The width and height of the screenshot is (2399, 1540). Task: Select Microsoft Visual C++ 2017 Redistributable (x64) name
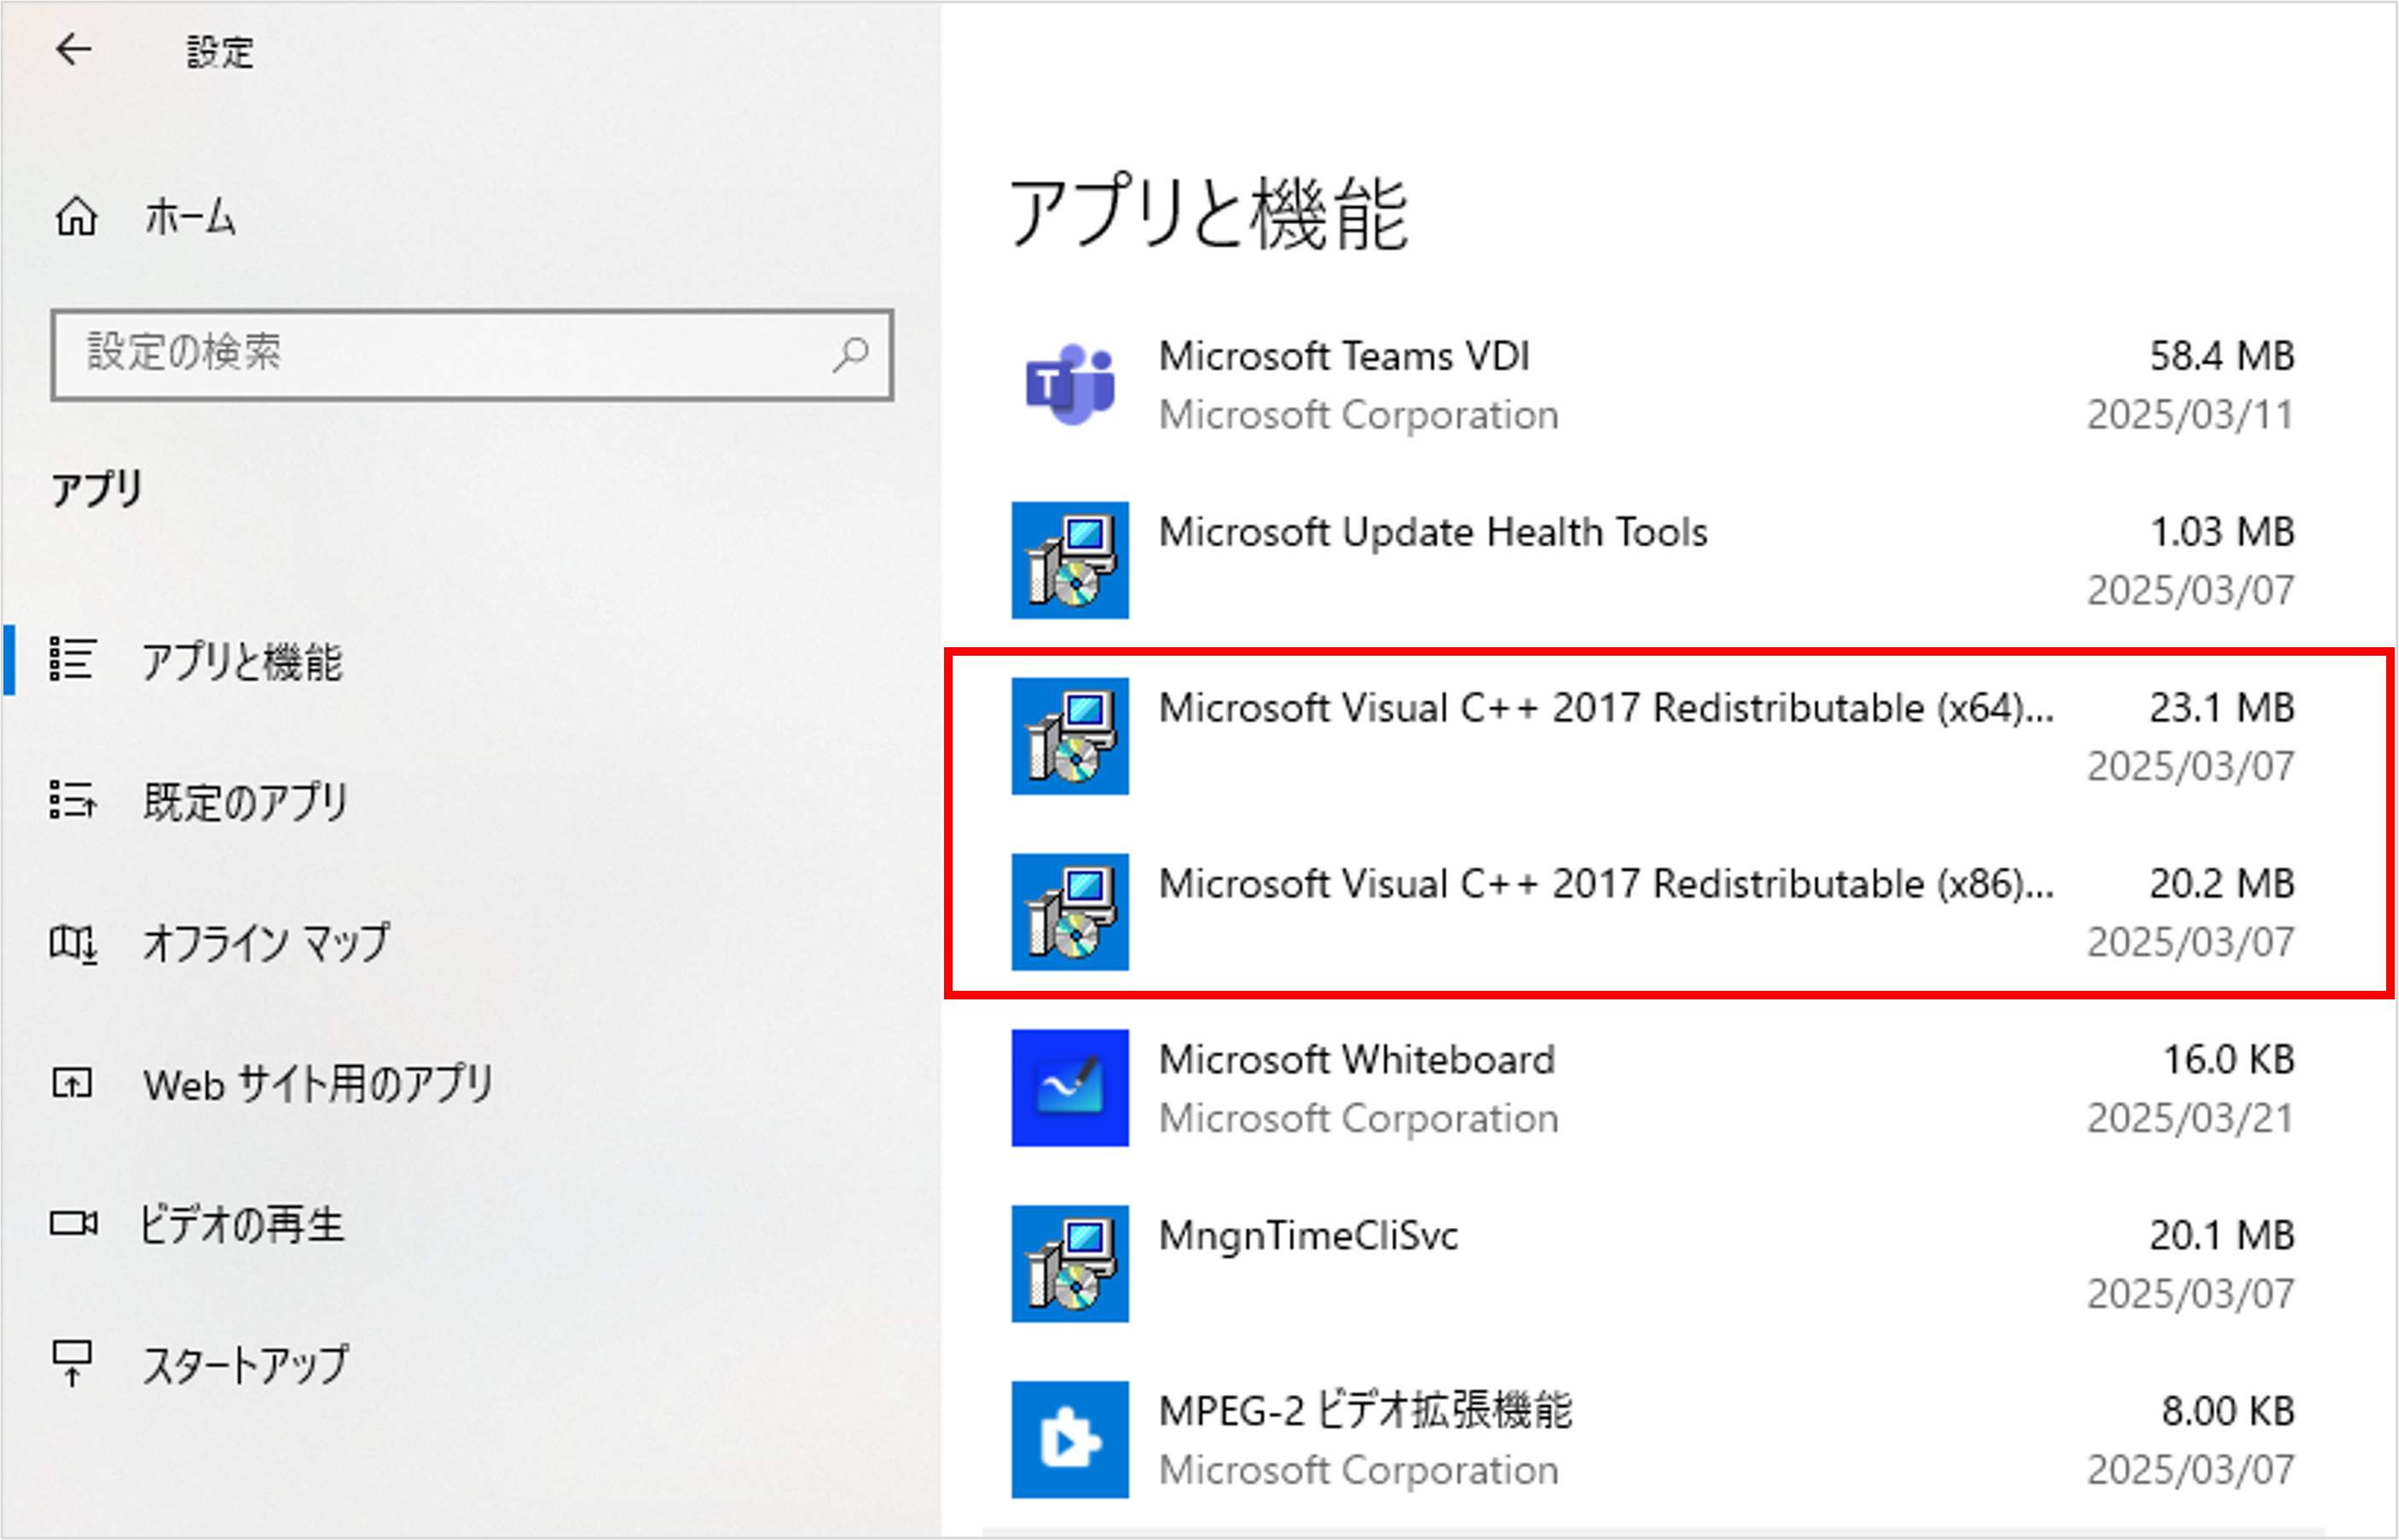coord(1606,708)
